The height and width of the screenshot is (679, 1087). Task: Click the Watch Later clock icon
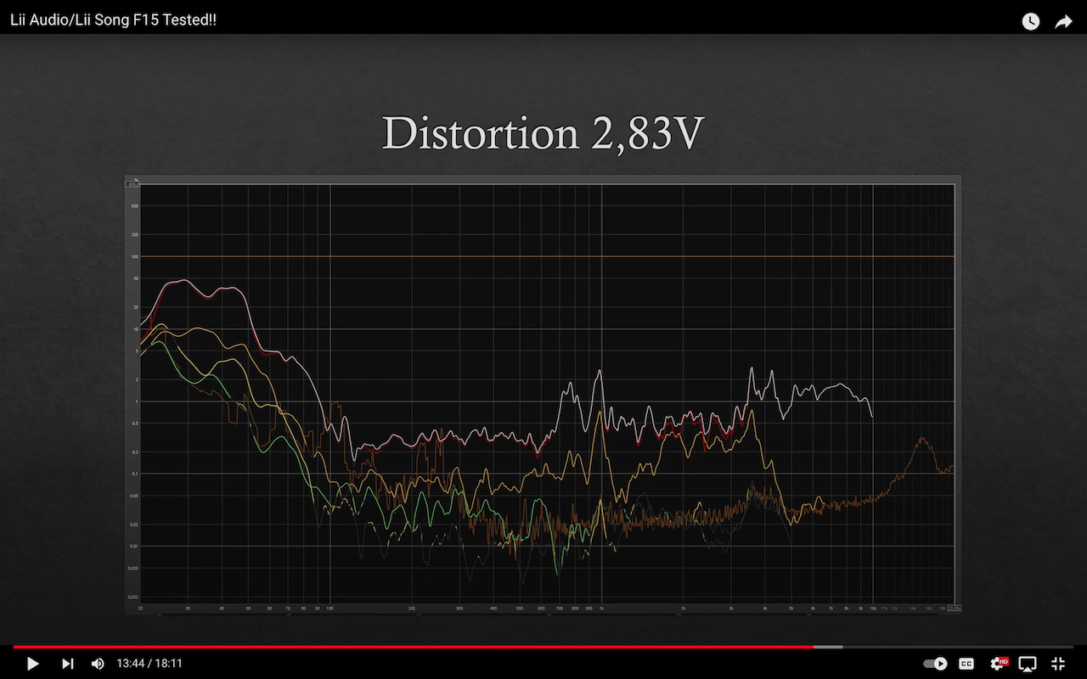[1031, 21]
